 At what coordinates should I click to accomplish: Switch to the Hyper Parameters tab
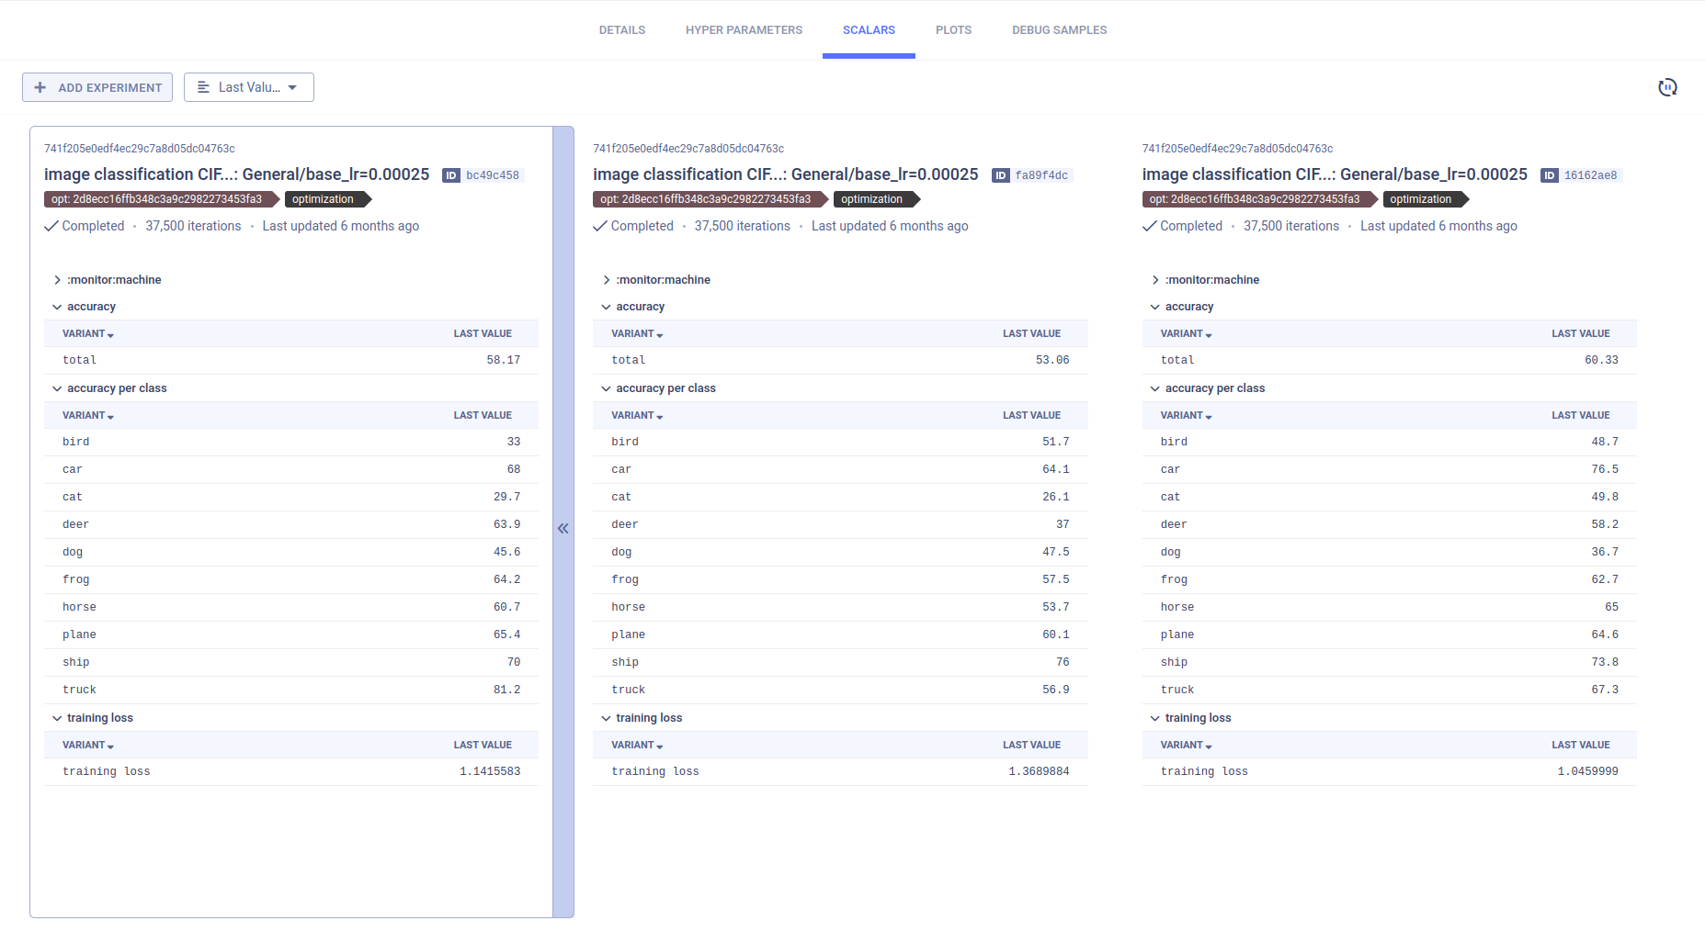744,30
